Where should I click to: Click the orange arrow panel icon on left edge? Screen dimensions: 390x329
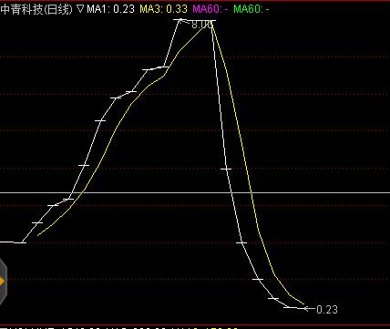[3, 282]
